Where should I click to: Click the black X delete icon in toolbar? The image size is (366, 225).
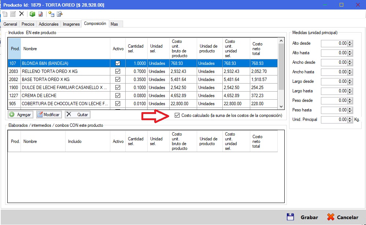click(x=22, y=14)
